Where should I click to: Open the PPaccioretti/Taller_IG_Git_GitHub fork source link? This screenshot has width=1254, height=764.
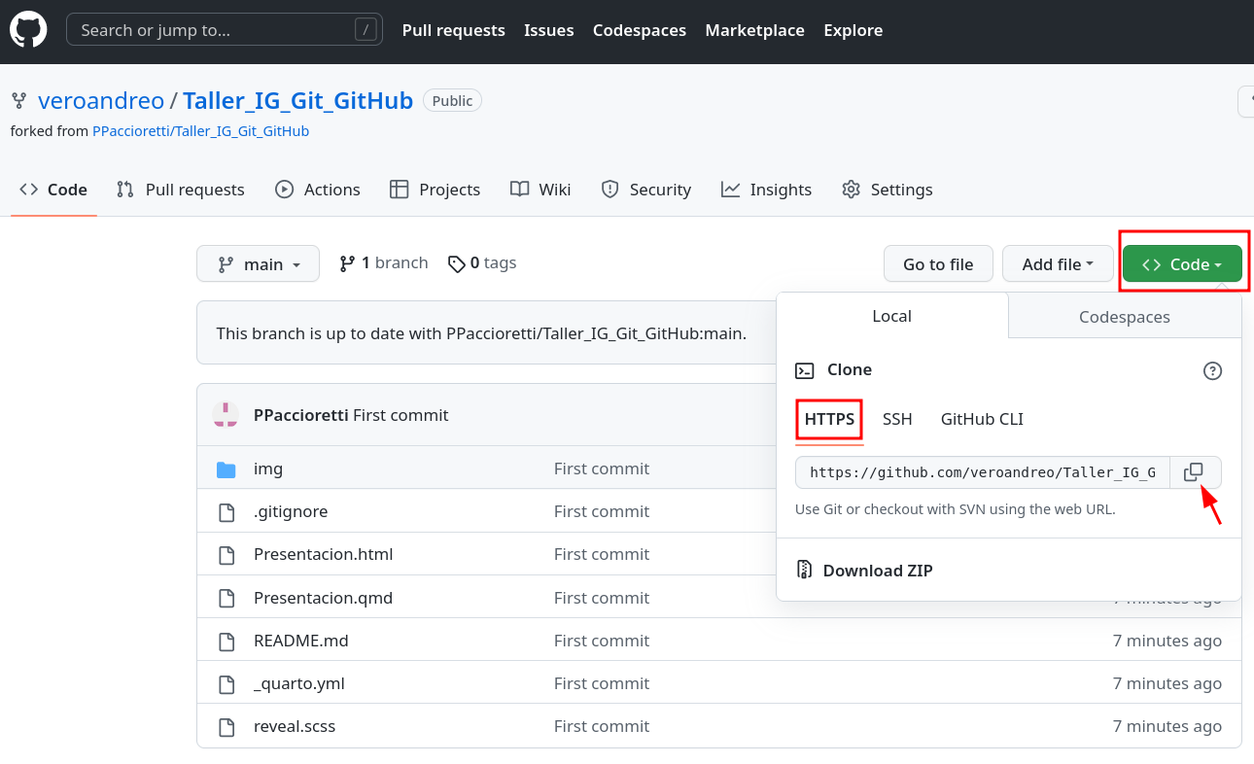[200, 131]
